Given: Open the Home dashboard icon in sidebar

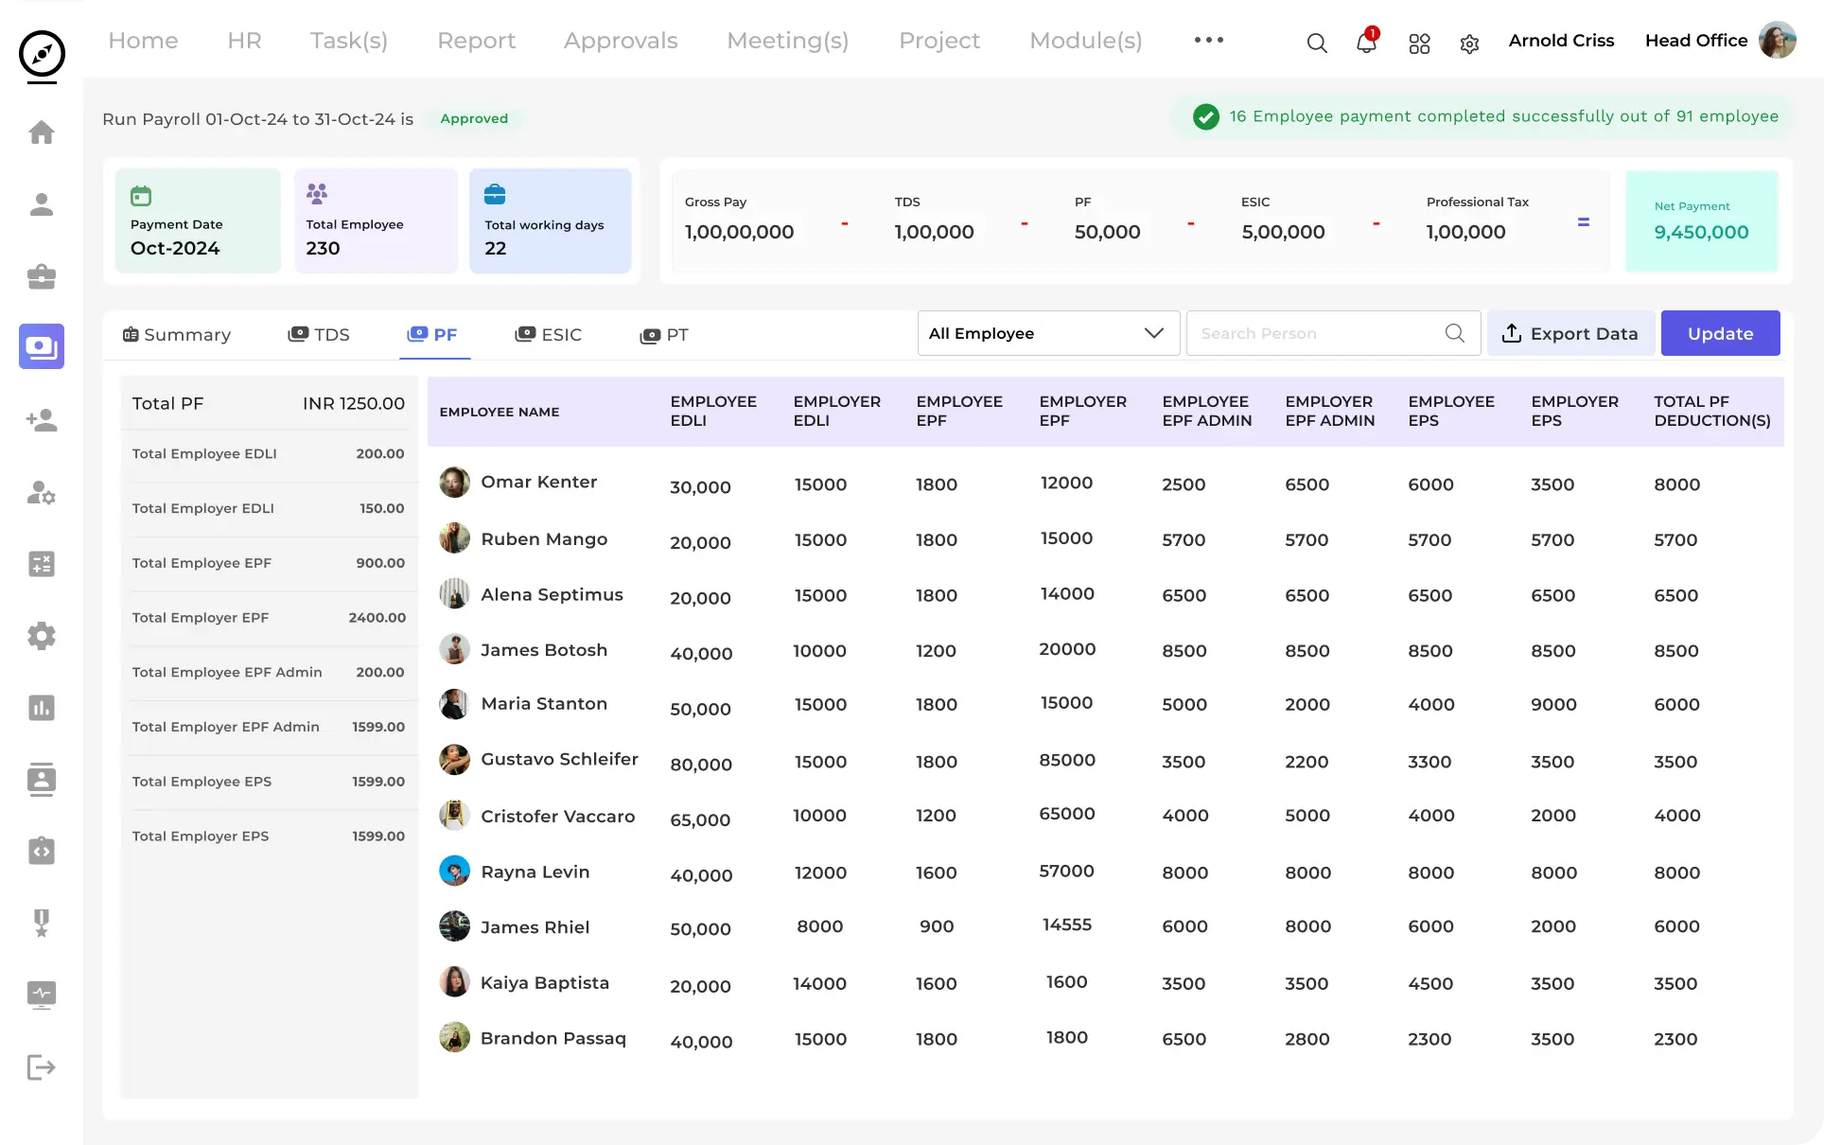Looking at the screenshot, I should pos(42,132).
